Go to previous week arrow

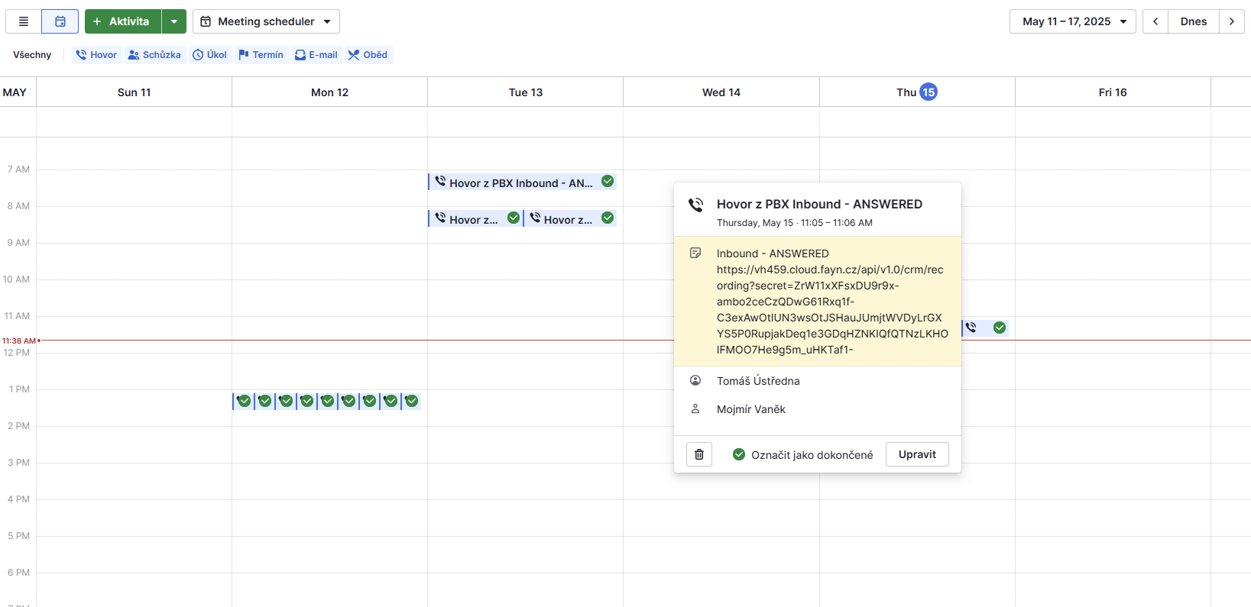click(x=1155, y=21)
